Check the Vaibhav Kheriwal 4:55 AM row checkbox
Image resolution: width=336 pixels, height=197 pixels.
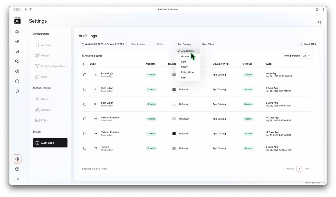coord(85,134)
